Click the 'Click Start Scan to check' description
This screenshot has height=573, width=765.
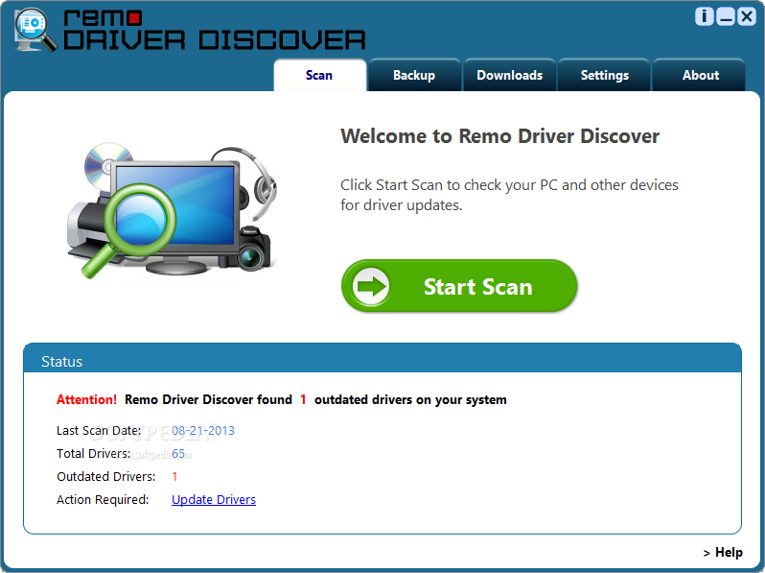[509, 195]
